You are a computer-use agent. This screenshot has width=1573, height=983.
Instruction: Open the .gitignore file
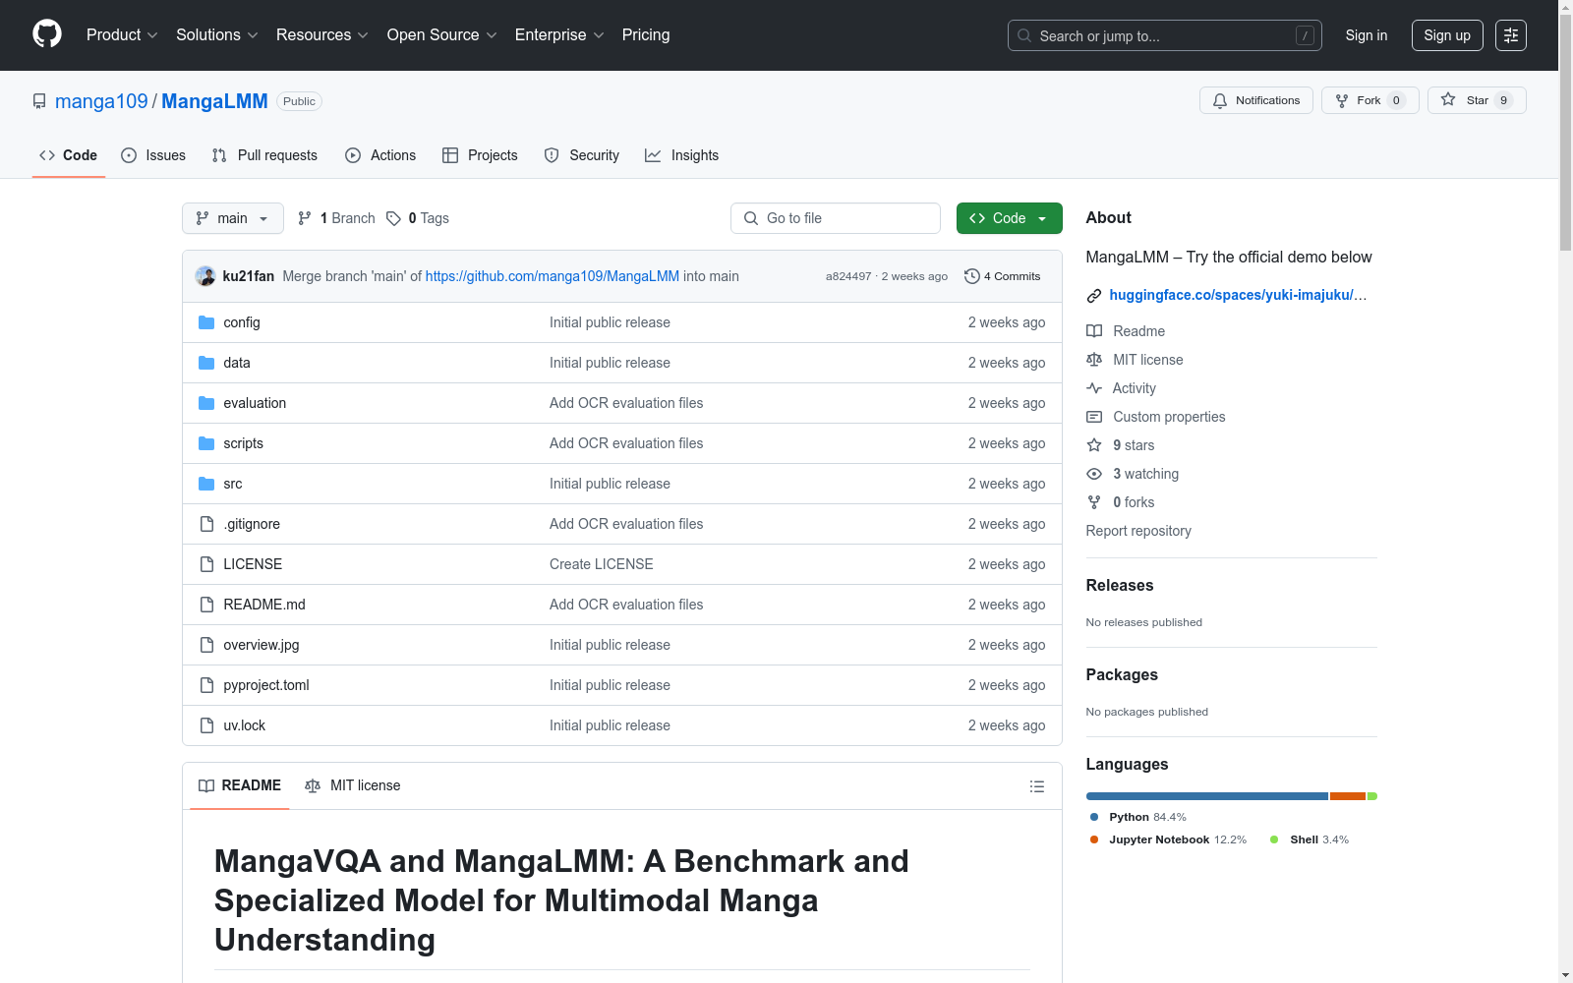252,524
